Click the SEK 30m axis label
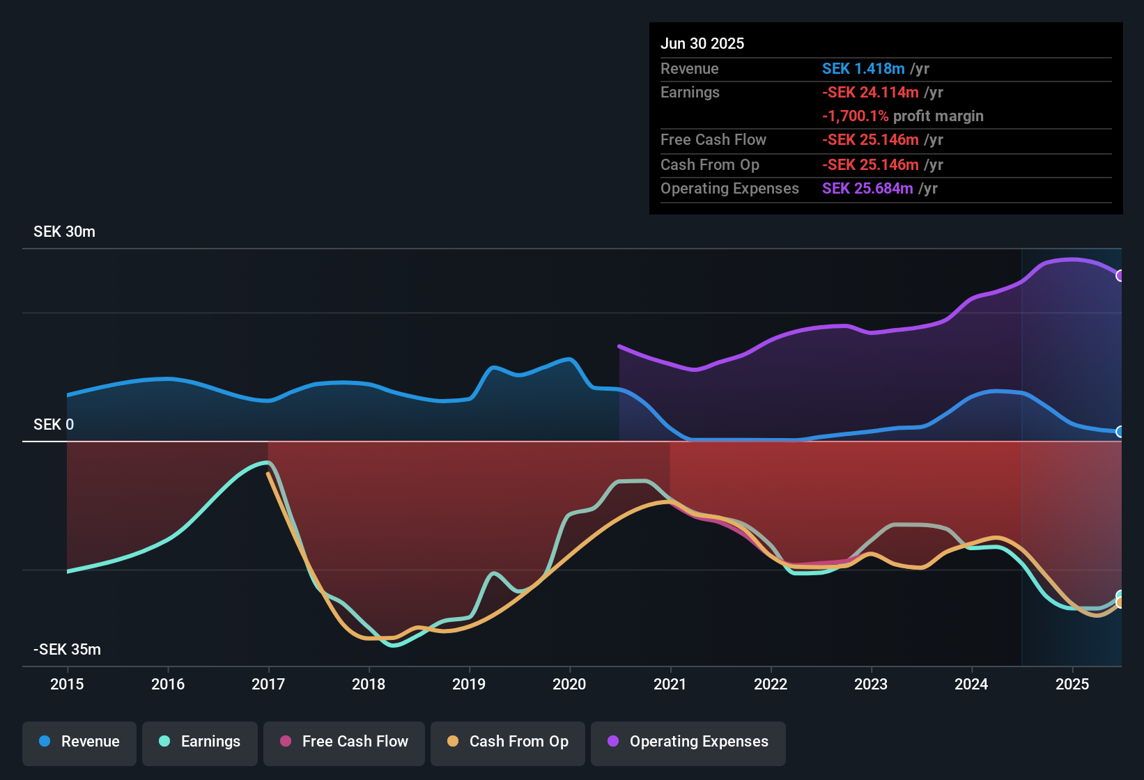1144x780 pixels. [x=64, y=232]
